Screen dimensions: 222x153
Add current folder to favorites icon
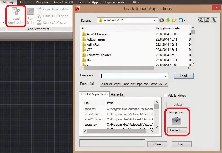coord(214,20)
